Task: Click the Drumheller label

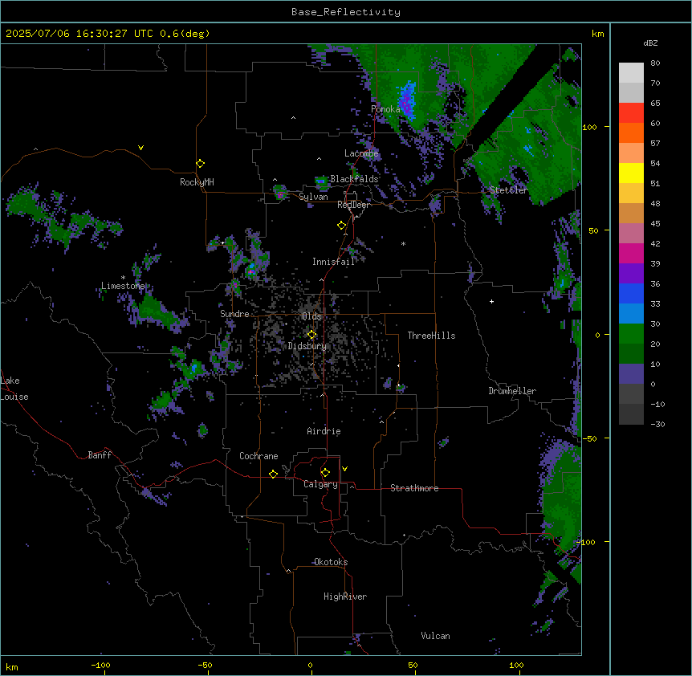Action: pos(512,391)
